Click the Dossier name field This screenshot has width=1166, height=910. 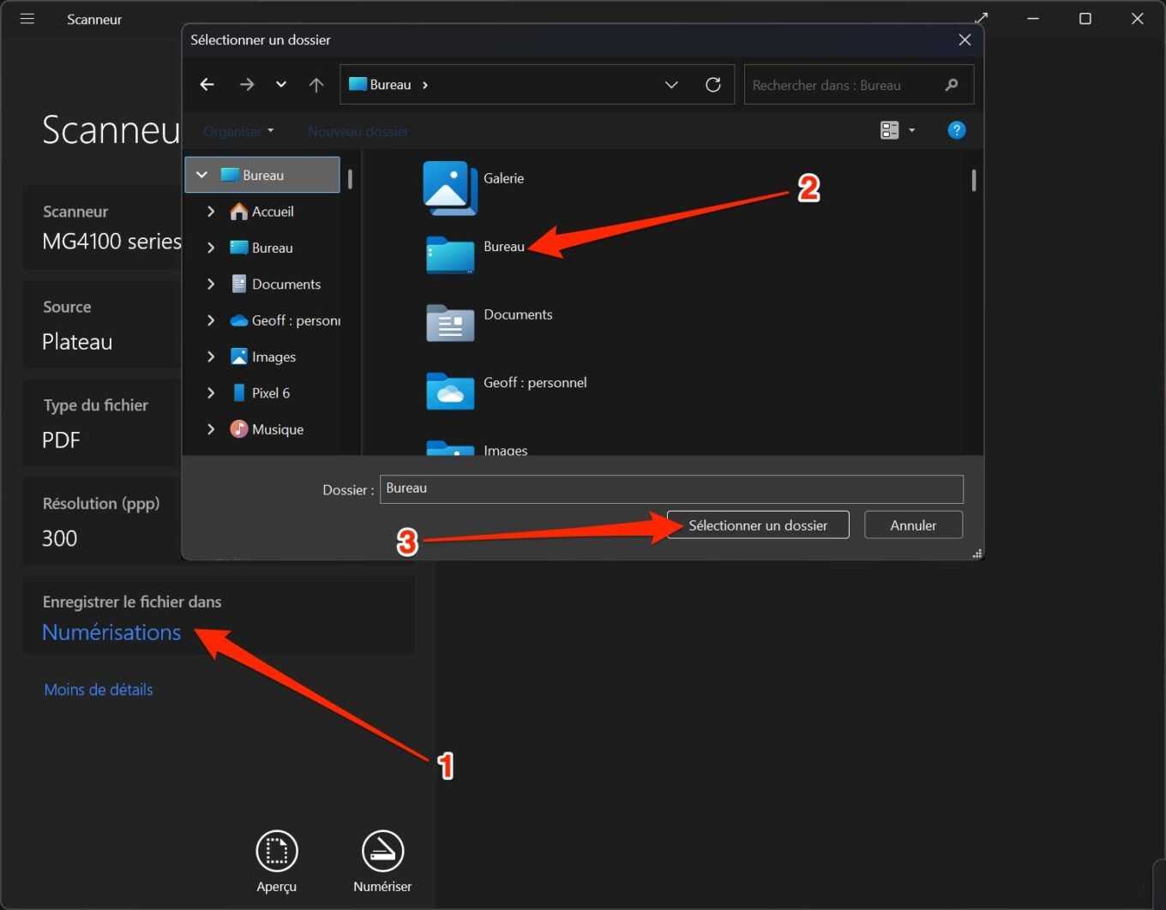pyautogui.click(x=671, y=489)
